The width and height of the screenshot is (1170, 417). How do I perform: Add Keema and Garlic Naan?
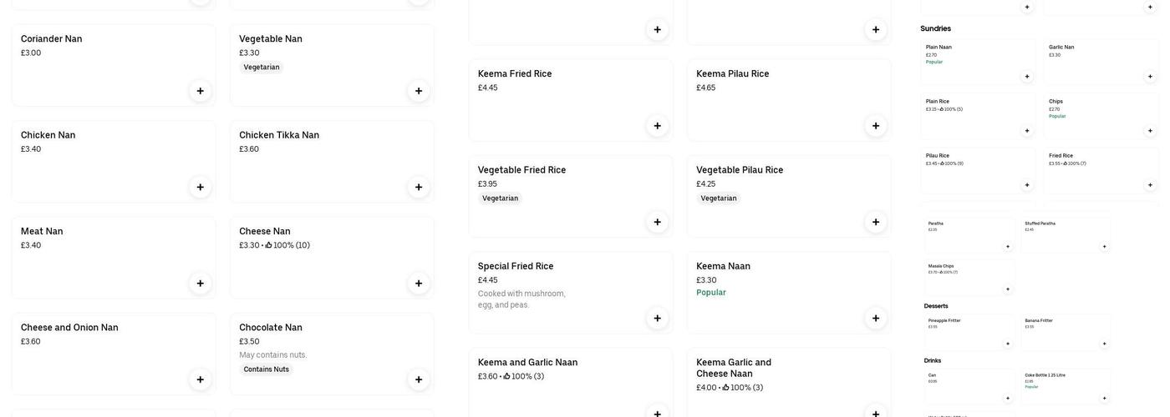[657, 414]
